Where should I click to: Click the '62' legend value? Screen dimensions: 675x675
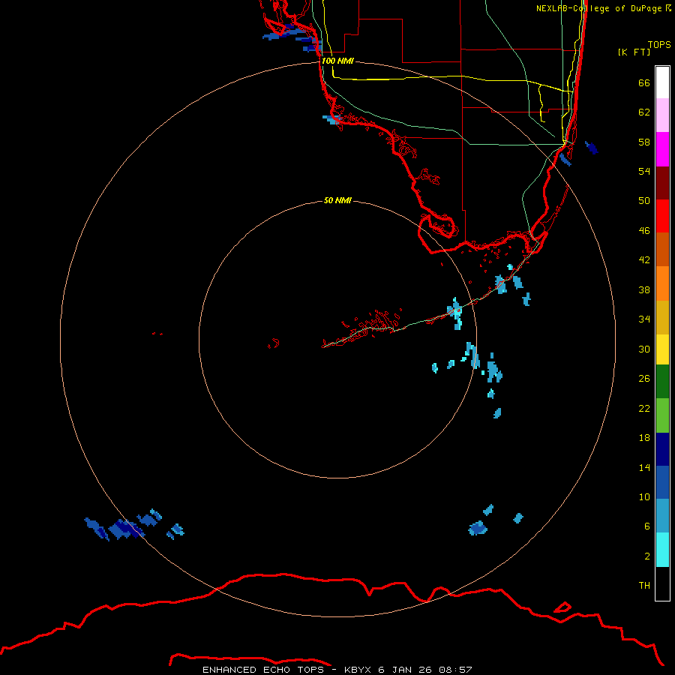(x=644, y=112)
